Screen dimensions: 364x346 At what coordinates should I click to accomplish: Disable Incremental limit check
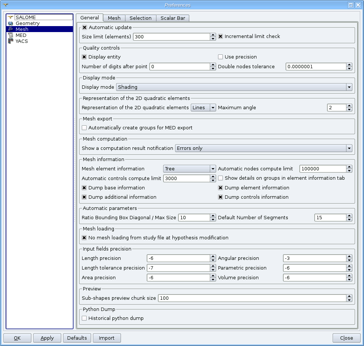[221, 37]
